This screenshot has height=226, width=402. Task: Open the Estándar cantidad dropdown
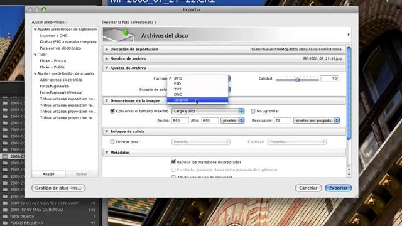297,142
